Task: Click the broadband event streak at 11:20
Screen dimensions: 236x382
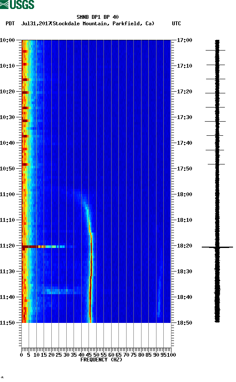Action: (44, 247)
